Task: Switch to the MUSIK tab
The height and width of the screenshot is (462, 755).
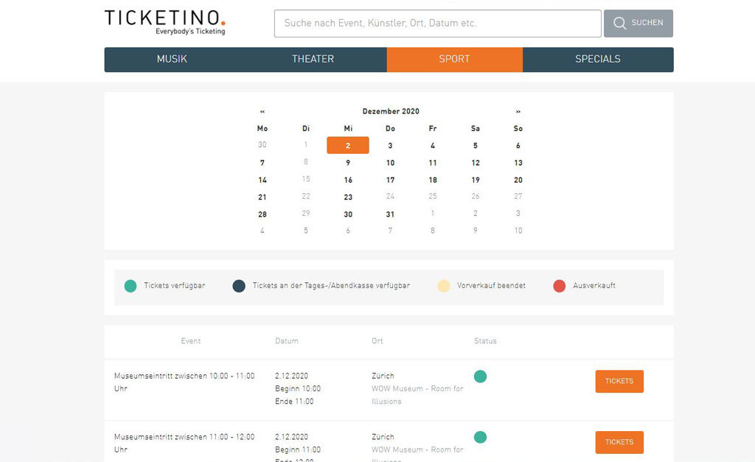Action: [171, 59]
